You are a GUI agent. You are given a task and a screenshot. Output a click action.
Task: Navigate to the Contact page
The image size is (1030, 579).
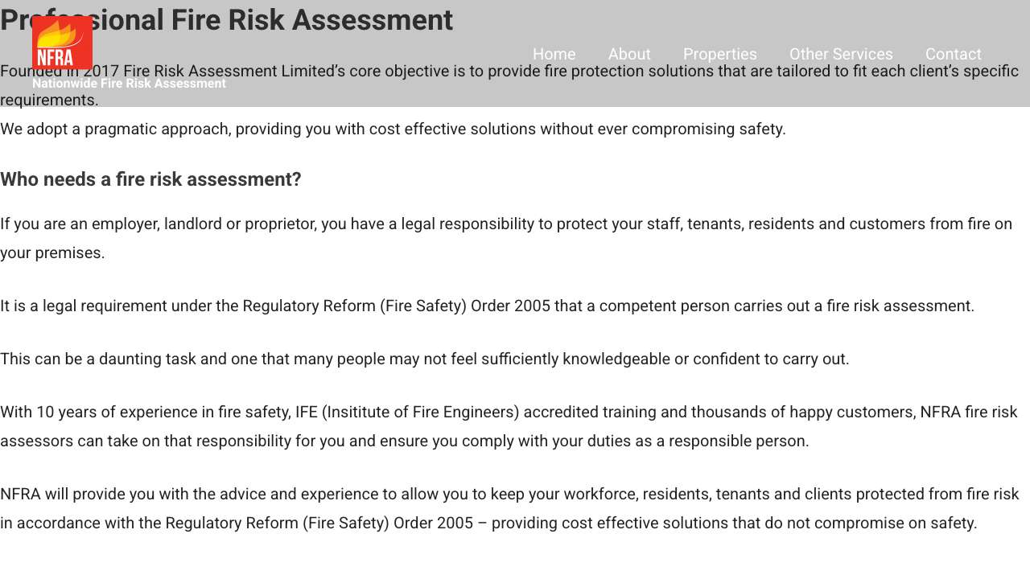click(x=953, y=54)
